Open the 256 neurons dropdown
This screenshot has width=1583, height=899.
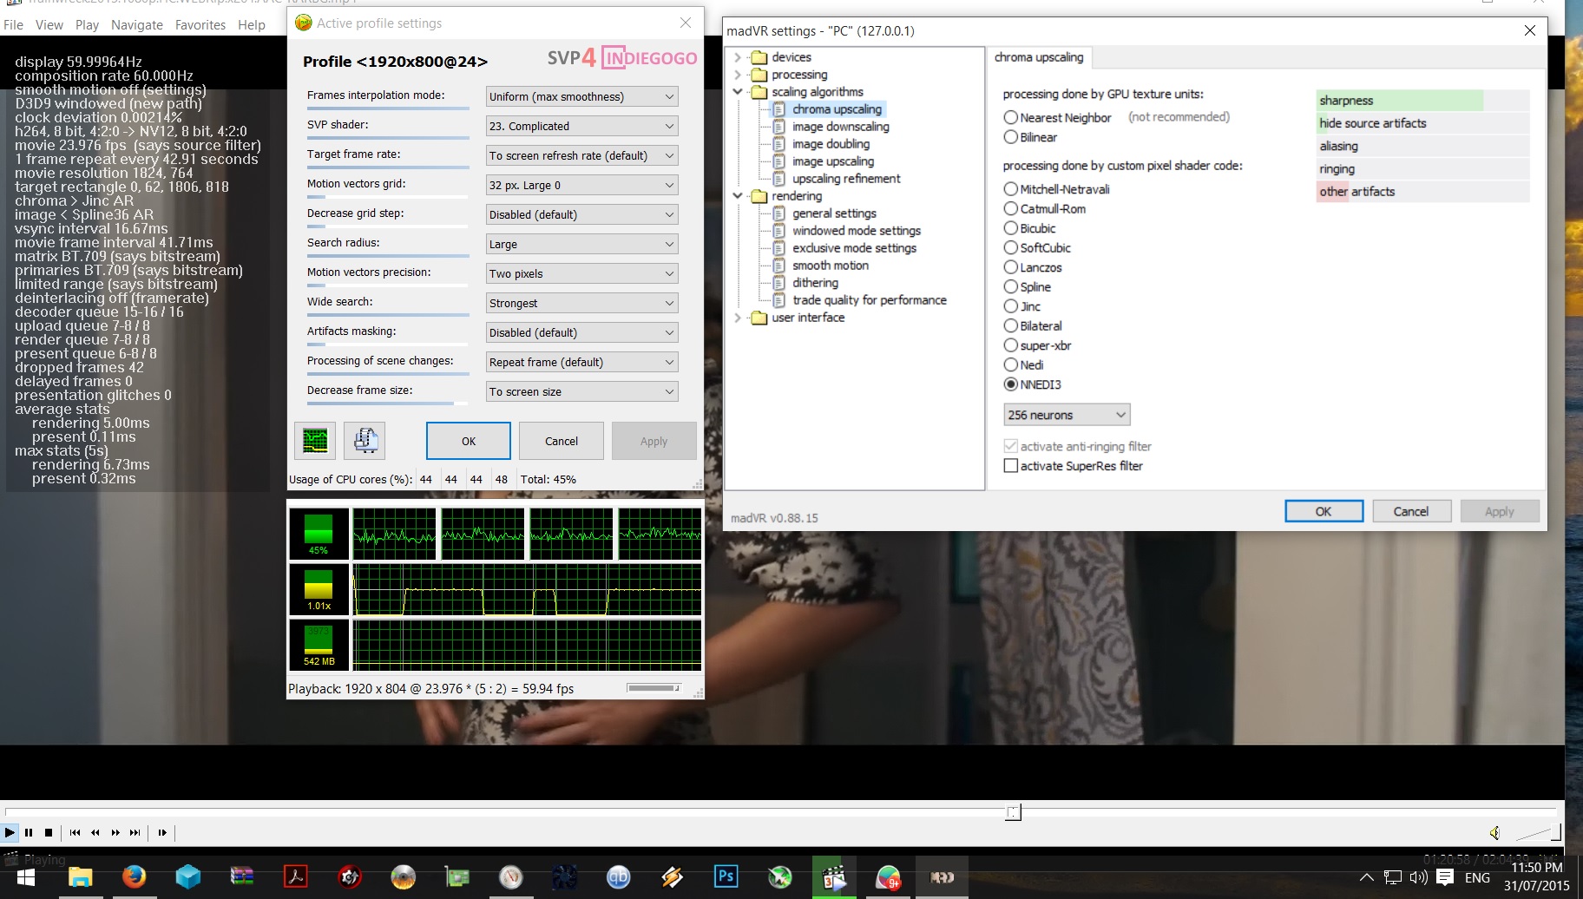click(x=1067, y=415)
